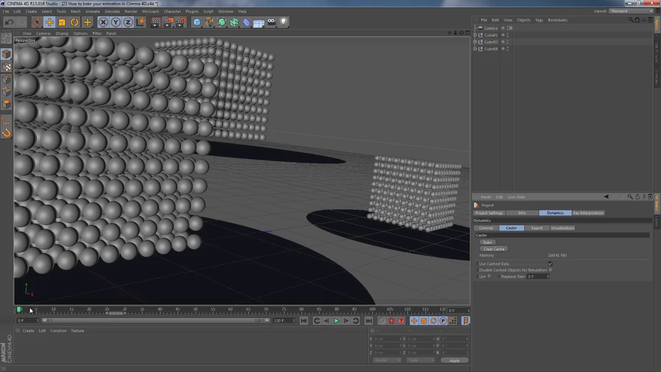Toggle Y axis lock
Image resolution: width=661 pixels, height=372 pixels.
pyautogui.click(x=116, y=22)
